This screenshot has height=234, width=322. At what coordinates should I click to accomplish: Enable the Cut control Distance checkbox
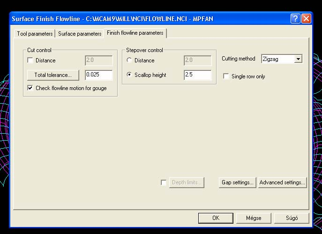tap(30, 60)
